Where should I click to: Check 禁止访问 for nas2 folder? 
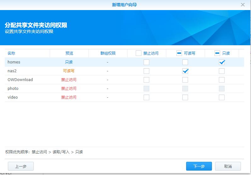coord(146,71)
